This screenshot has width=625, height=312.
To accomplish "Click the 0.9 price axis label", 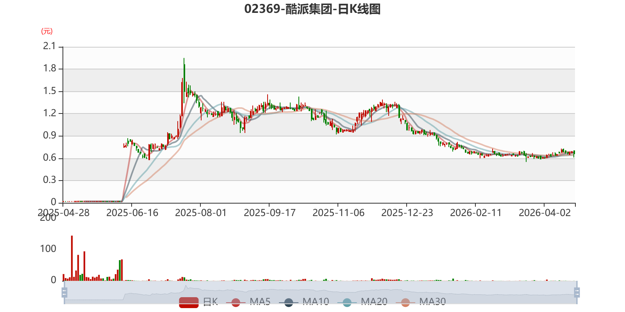I will coord(50,136).
